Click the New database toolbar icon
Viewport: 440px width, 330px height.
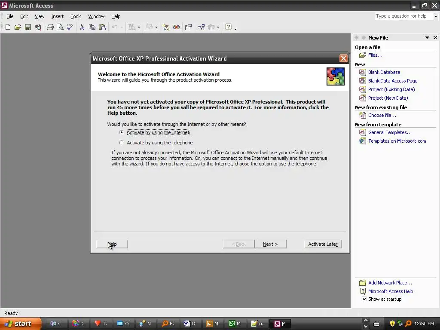[8, 27]
